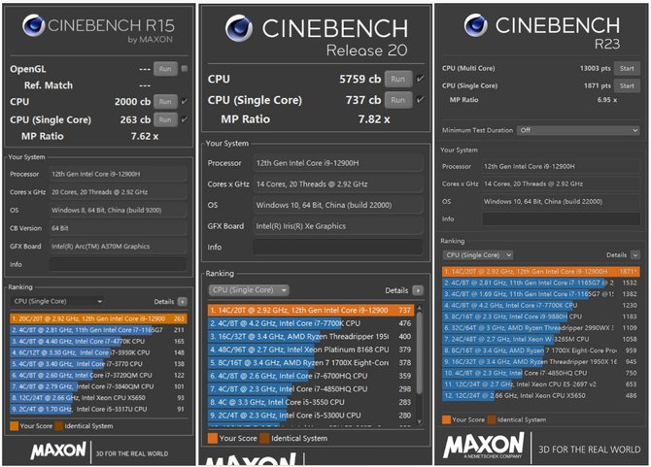The height and width of the screenshot is (467, 651).
Task: Run the CPU test in Cinebench R15
Action: click(165, 102)
